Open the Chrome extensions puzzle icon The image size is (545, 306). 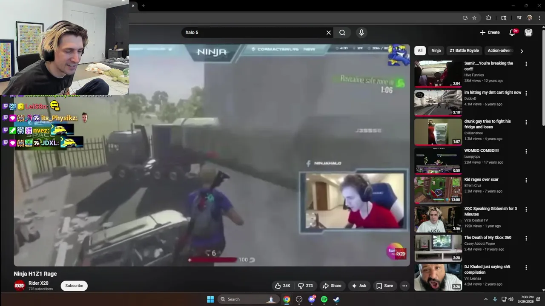point(489,18)
